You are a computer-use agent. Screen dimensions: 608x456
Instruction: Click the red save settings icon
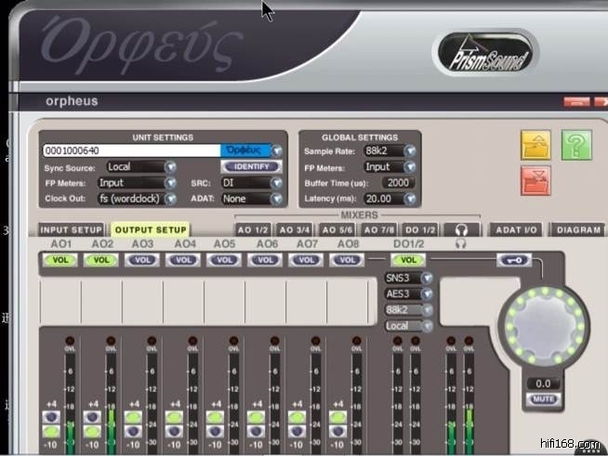535,179
